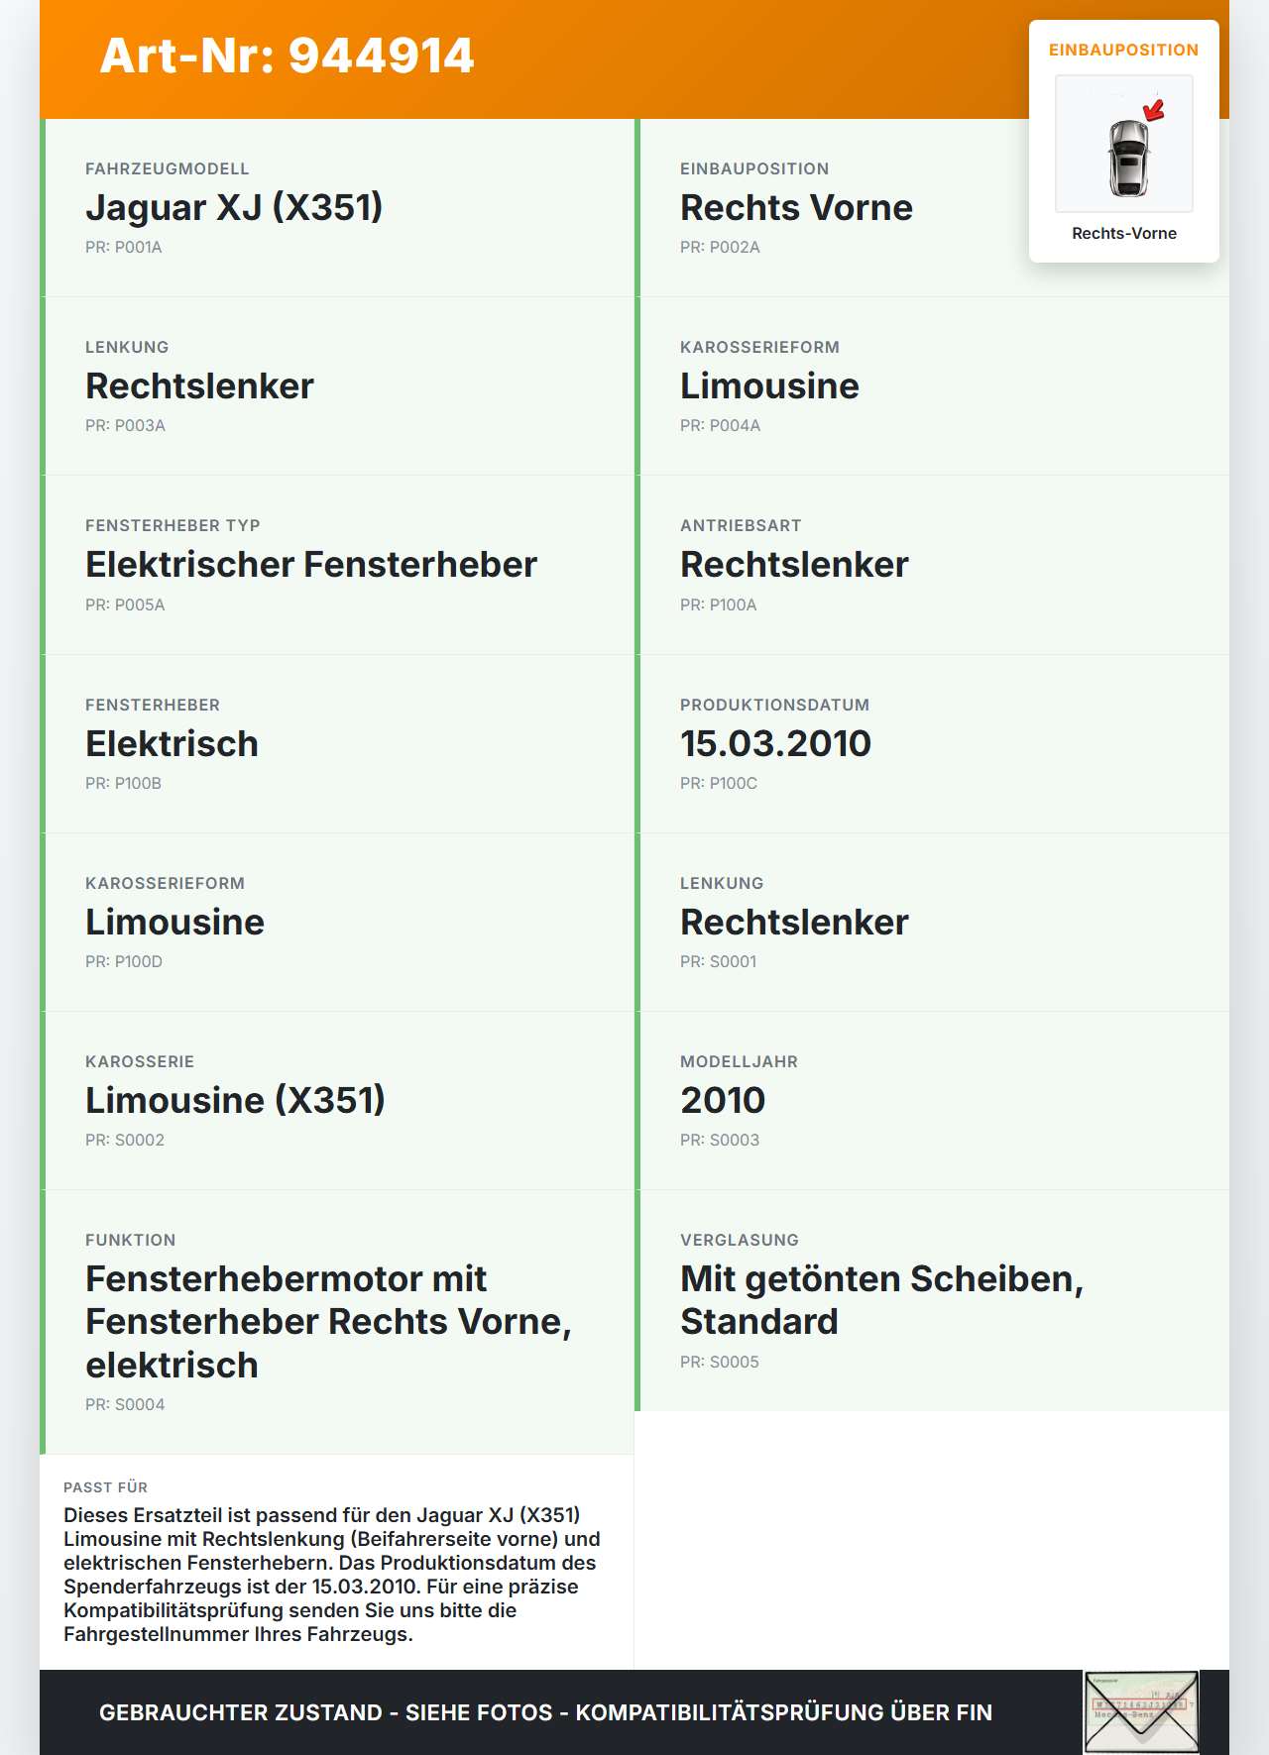This screenshot has width=1269, height=1755.
Task: Select the Jaguar XJ (X351) Fahrzeugmodell card
Action: point(337,208)
